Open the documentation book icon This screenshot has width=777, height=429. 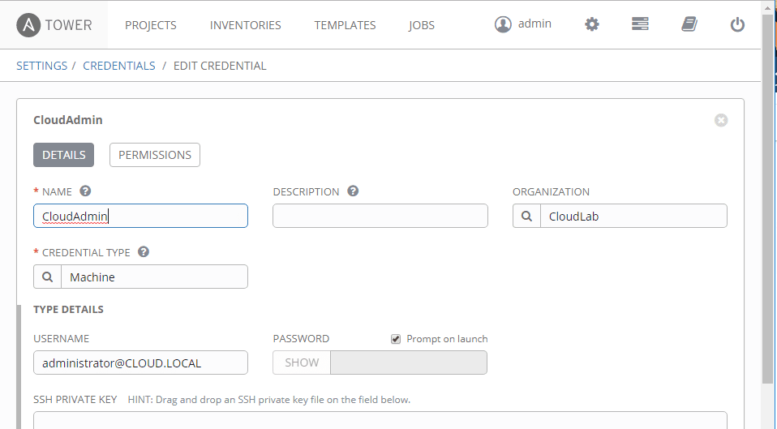[x=689, y=24]
